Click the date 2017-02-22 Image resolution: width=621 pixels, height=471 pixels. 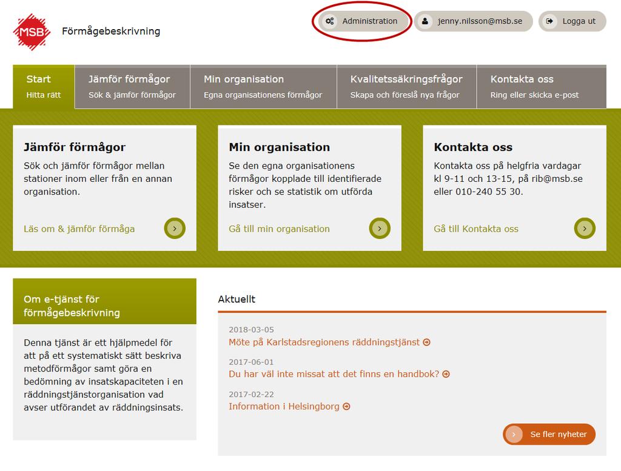point(252,395)
